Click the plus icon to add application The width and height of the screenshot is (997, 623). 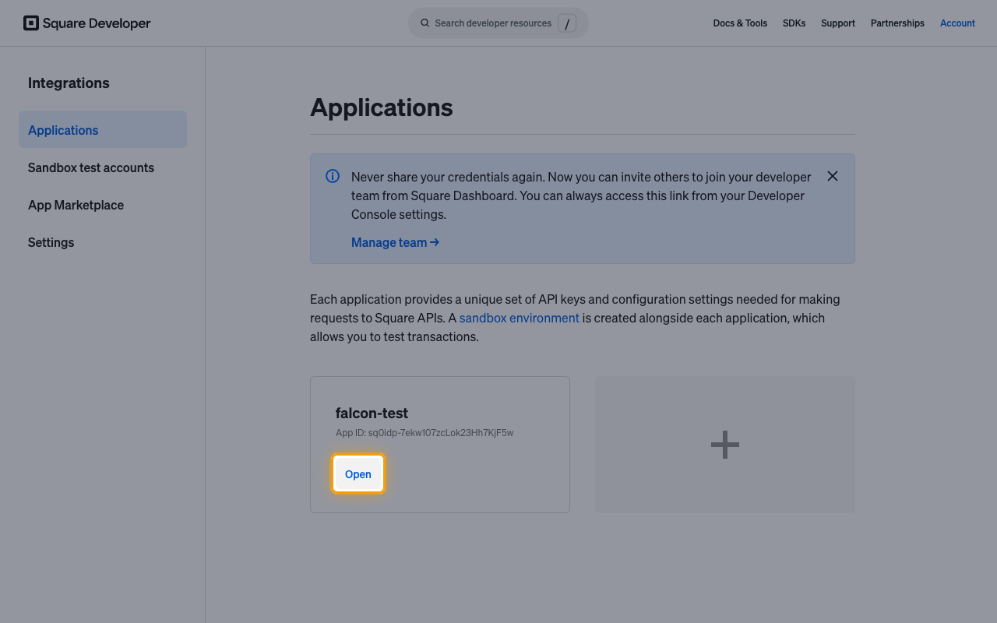click(725, 445)
